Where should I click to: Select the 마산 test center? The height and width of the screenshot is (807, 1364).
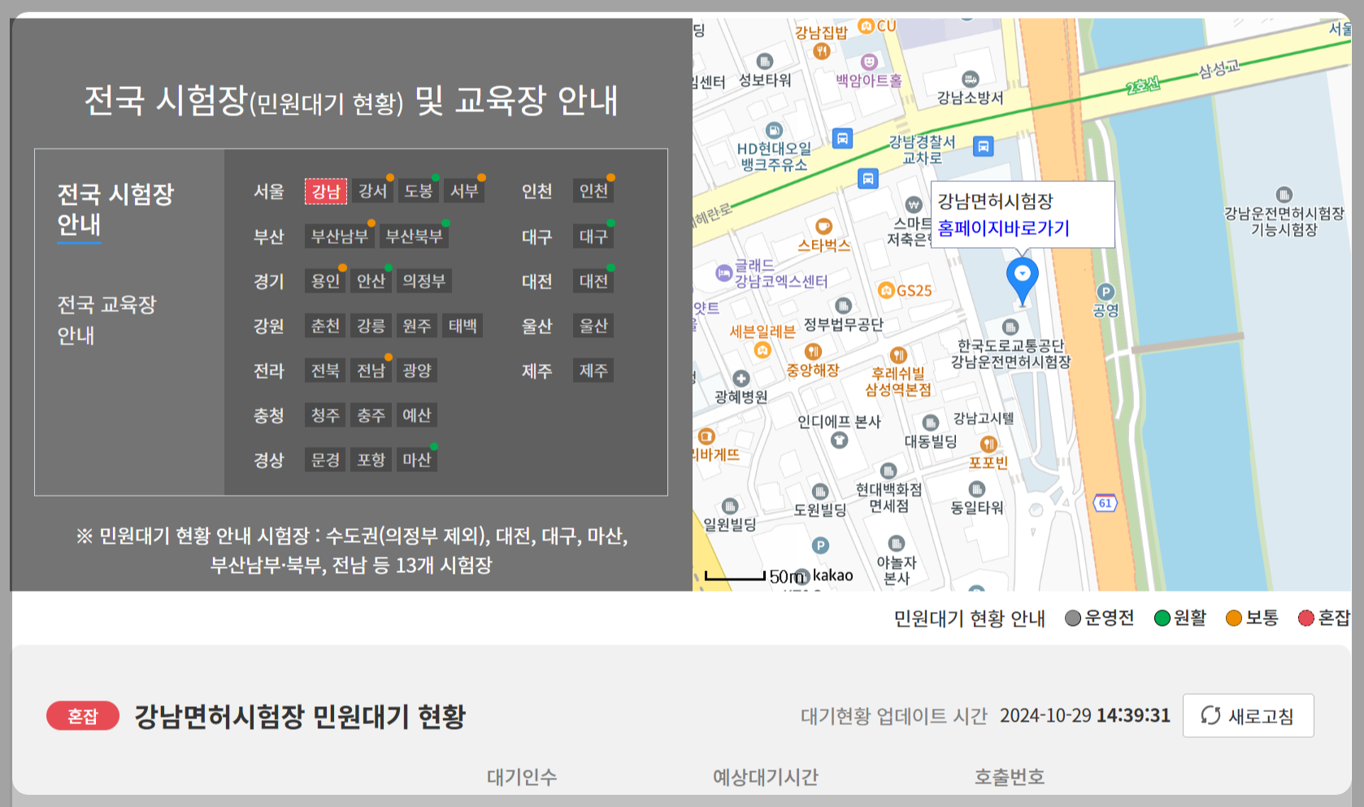417,459
